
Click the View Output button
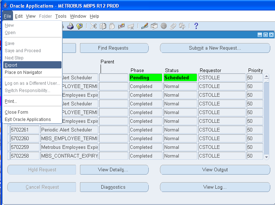click(x=215, y=170)
